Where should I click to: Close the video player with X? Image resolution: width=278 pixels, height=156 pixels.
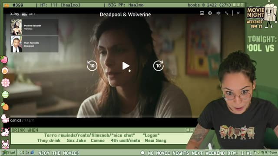click(x=238, y=13)
